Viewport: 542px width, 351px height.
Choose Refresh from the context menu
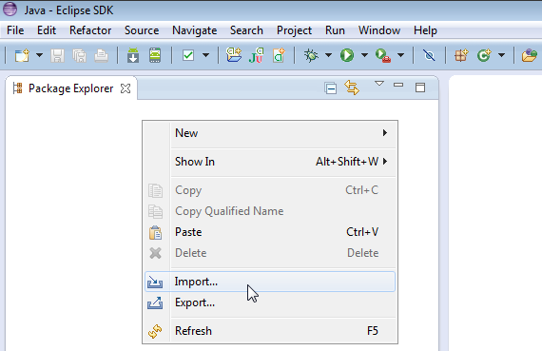tap(270, 331)
